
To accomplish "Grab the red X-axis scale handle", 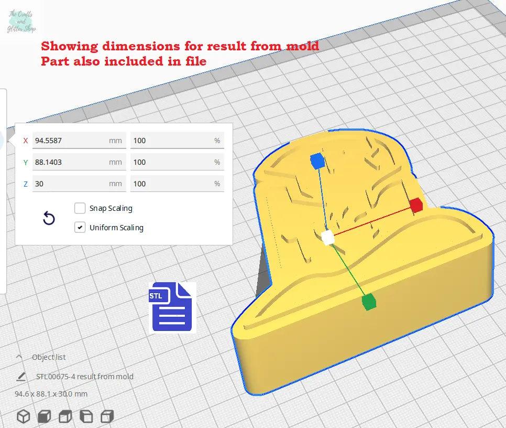I will coord(416,206).
